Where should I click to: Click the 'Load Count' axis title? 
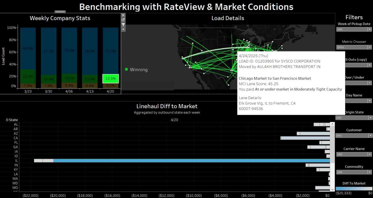(4, 56)
